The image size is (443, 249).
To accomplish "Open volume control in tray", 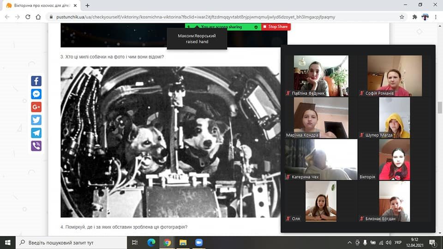I will tap(389, 243).
